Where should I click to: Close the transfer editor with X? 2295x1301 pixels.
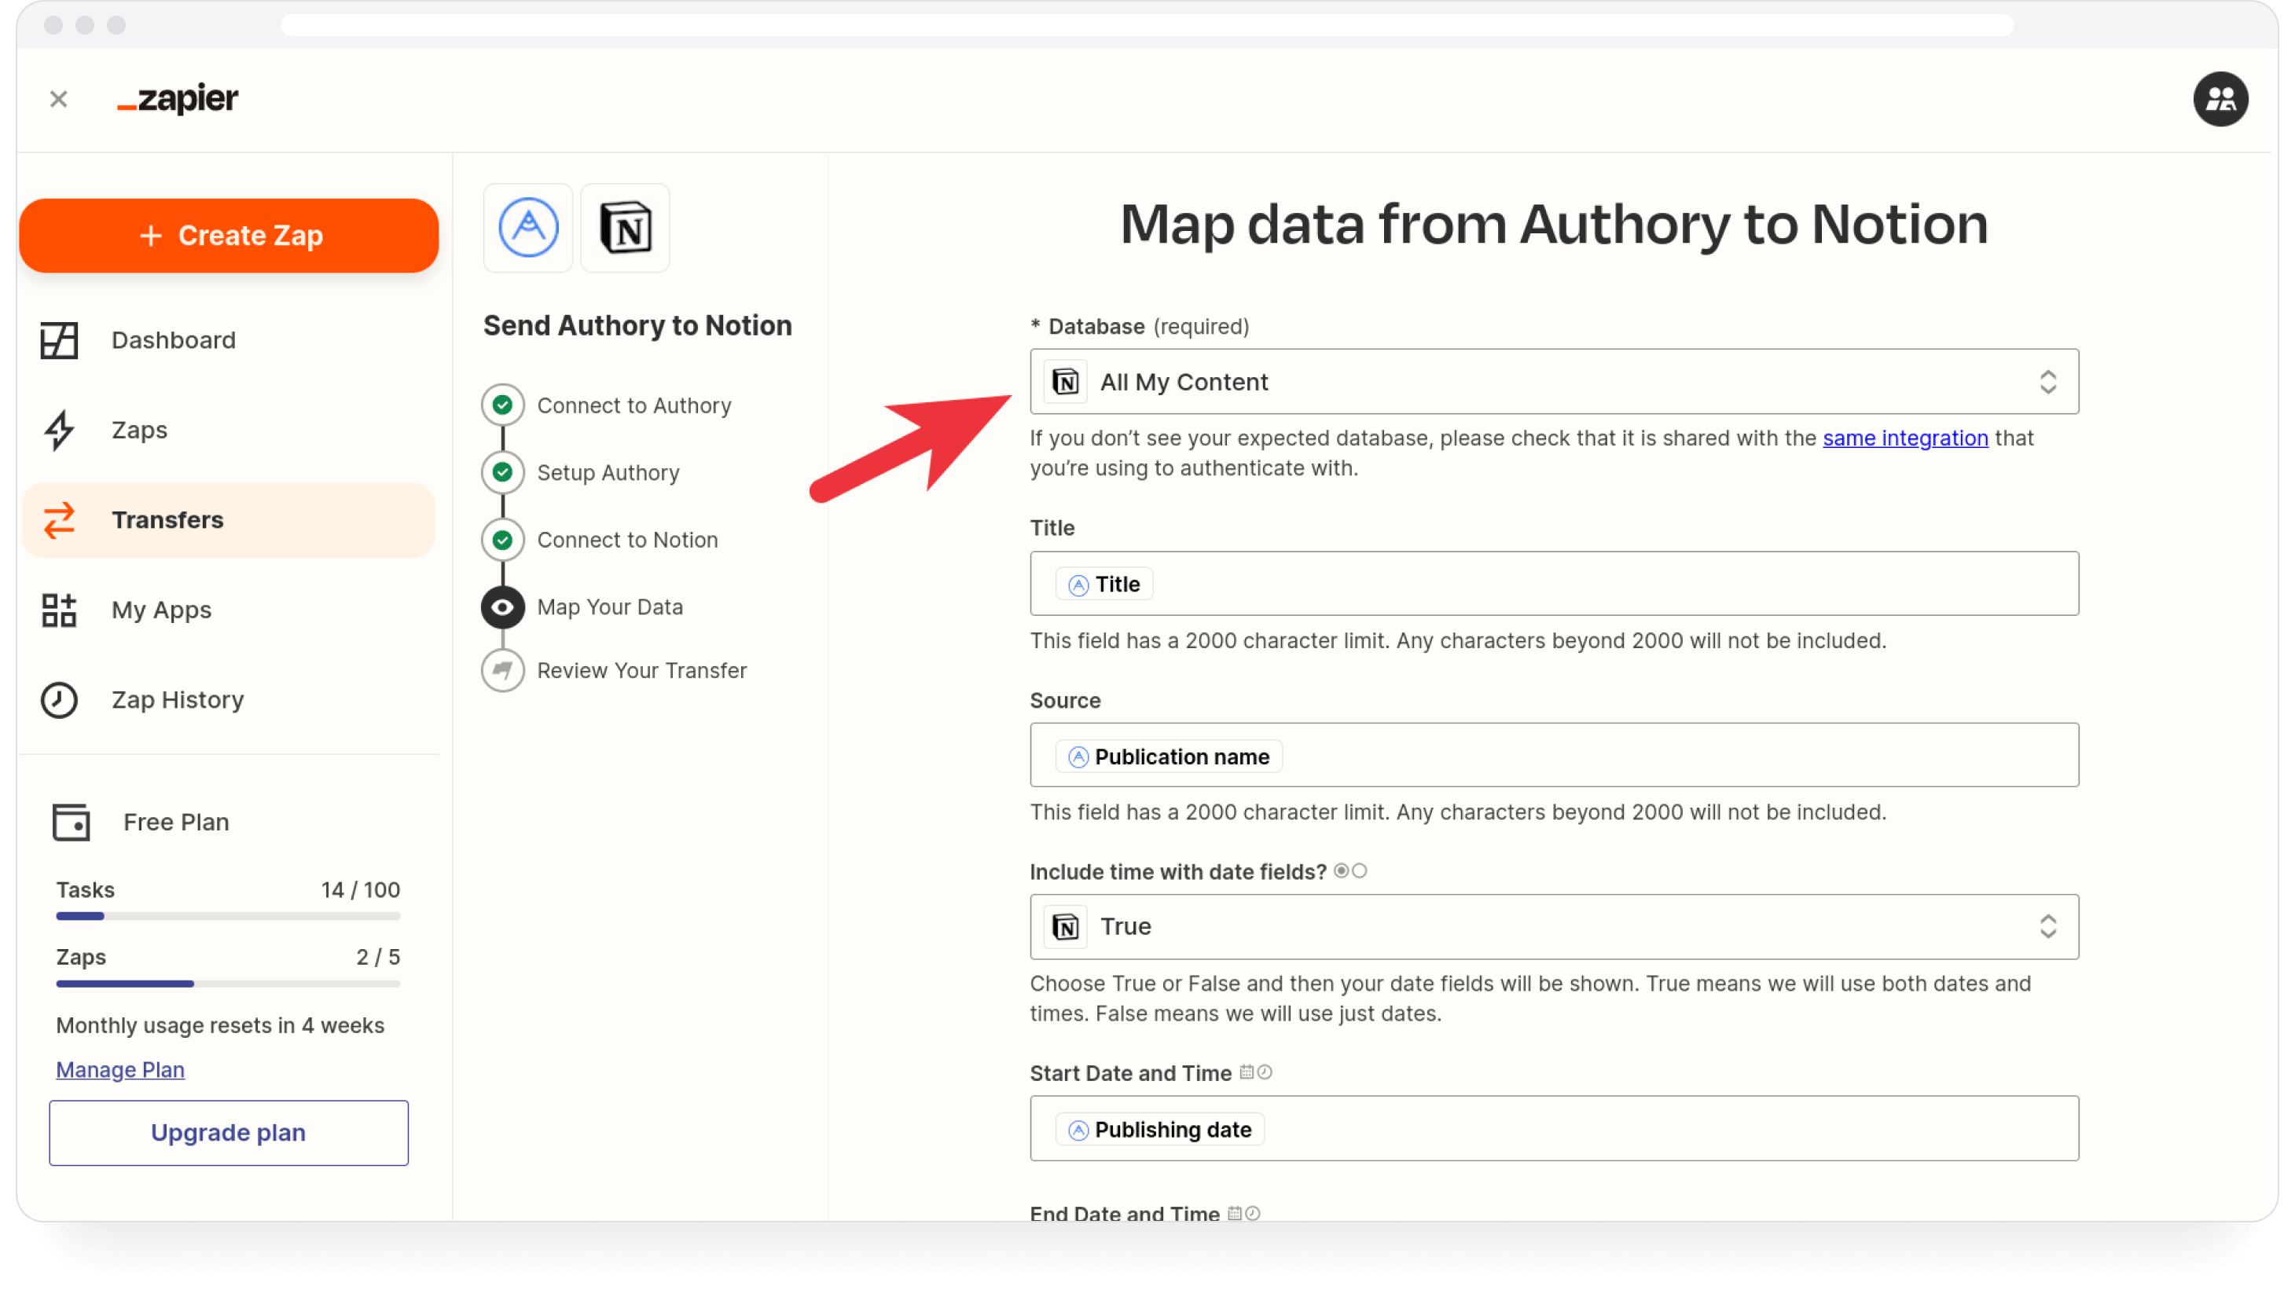(x=59, y=99)
